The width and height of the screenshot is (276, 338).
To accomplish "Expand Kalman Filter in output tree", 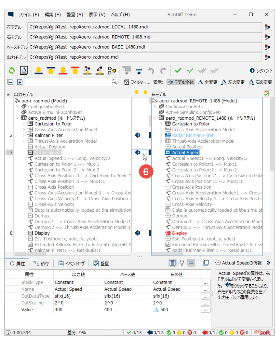I will click(x=24, y=135).
